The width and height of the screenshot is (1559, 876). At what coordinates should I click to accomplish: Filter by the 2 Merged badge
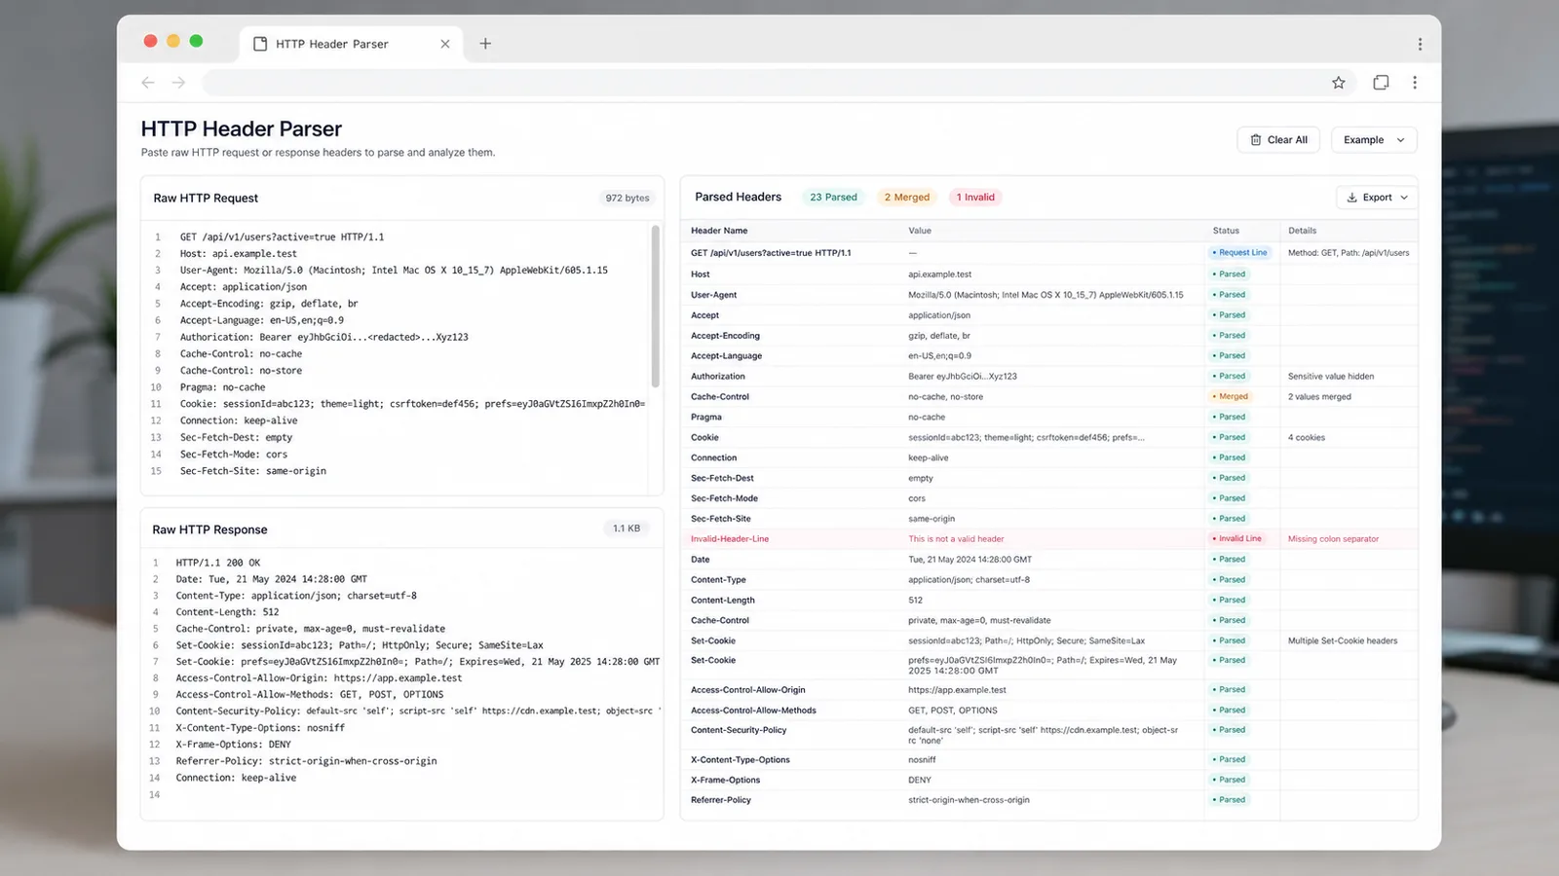tap(907, 198)
